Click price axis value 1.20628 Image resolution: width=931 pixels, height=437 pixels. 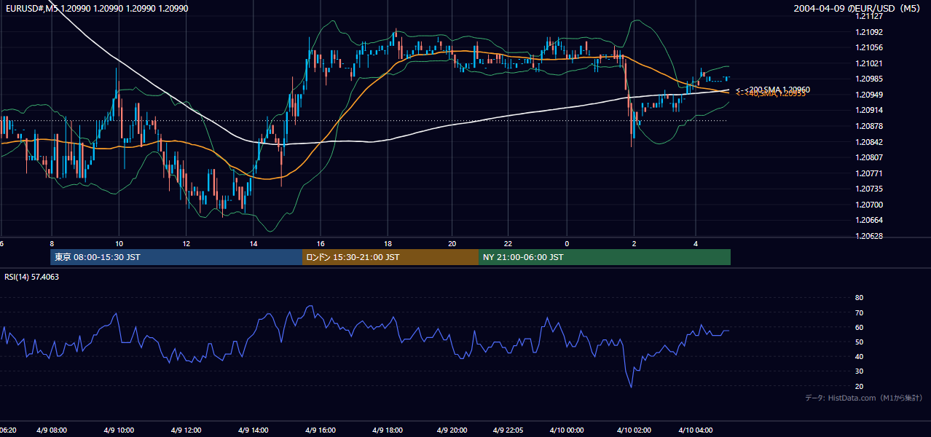868,236
